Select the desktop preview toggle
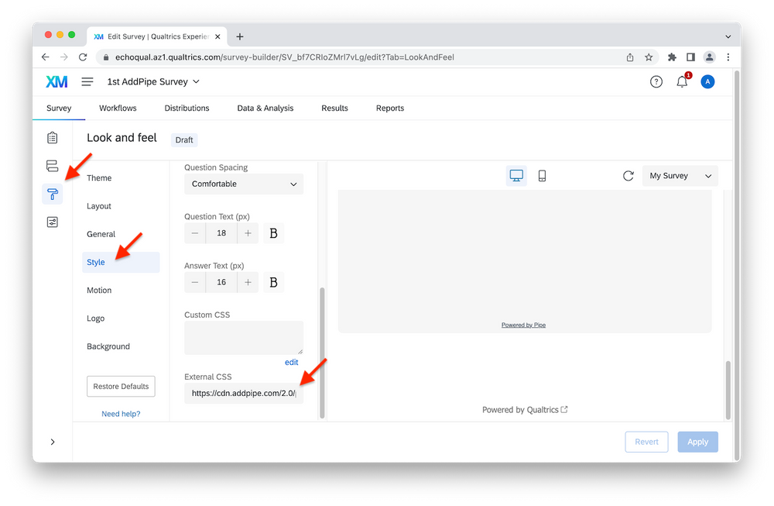The width and height of the screenshot is (774, 506). 516,176
